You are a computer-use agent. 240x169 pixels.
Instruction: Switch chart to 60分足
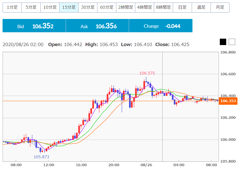click(x=107, y=7)
